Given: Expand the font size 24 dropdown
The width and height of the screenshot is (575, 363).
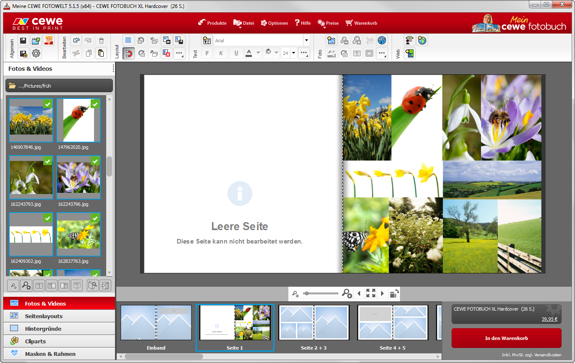Looking at the screenshot, I should [293, 53].
